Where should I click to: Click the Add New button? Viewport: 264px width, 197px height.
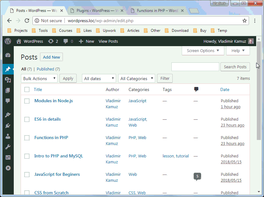coord(51,57)
